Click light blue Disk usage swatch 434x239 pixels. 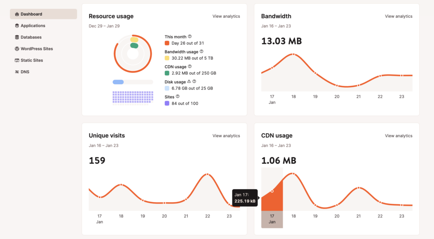[167, 88]
